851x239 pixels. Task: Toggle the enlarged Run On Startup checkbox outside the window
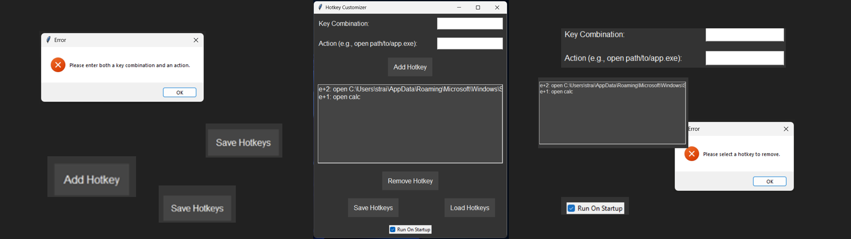pyautogui.click(x=572, y=208)
